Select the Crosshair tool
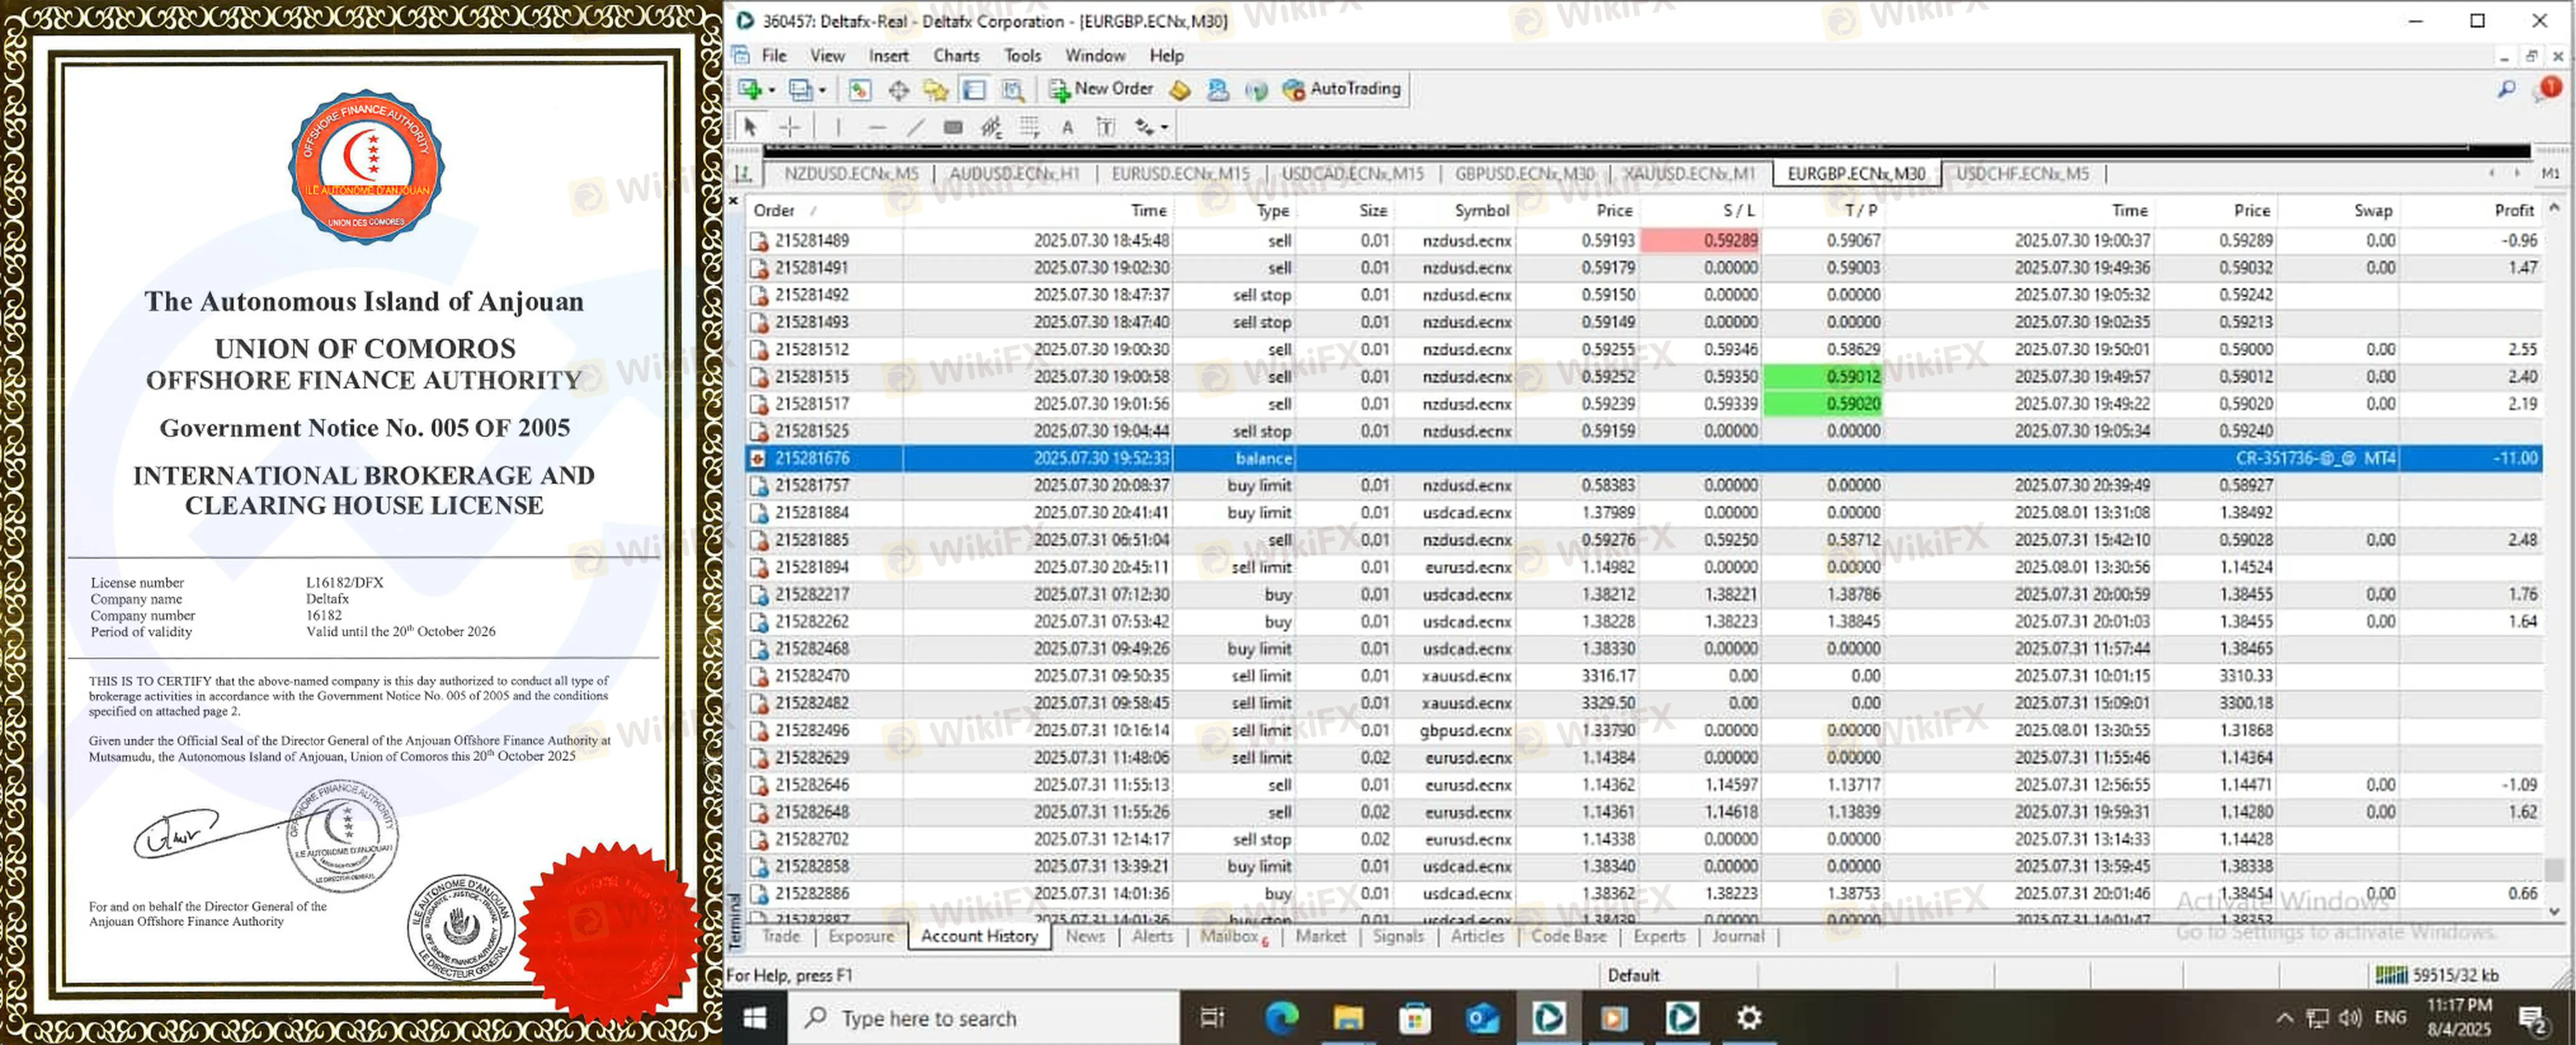 click(790, 127)
